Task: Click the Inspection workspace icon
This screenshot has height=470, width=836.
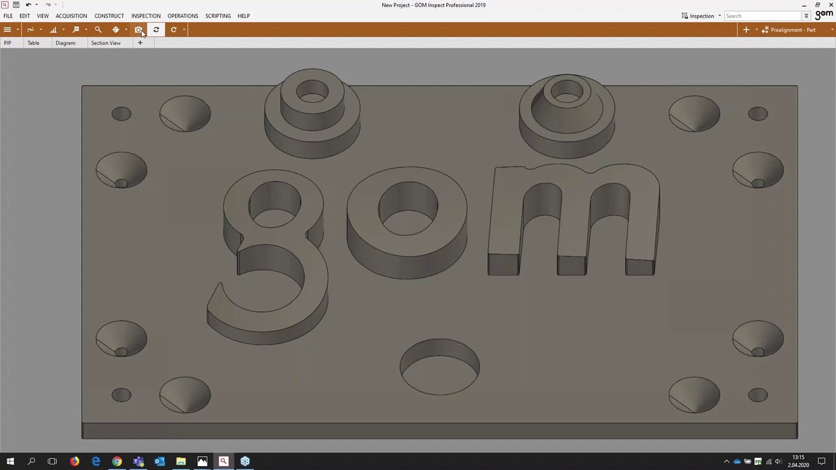Action: (684, 16)
